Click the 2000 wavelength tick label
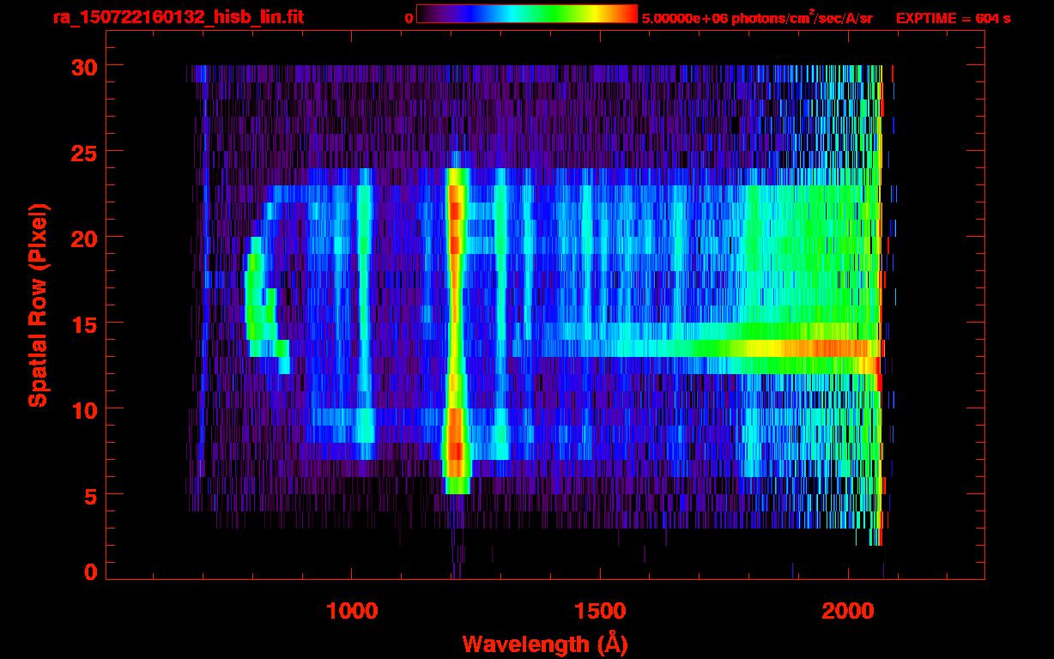The height and width of the screenshot is (659, 1054). pos(847,611)
